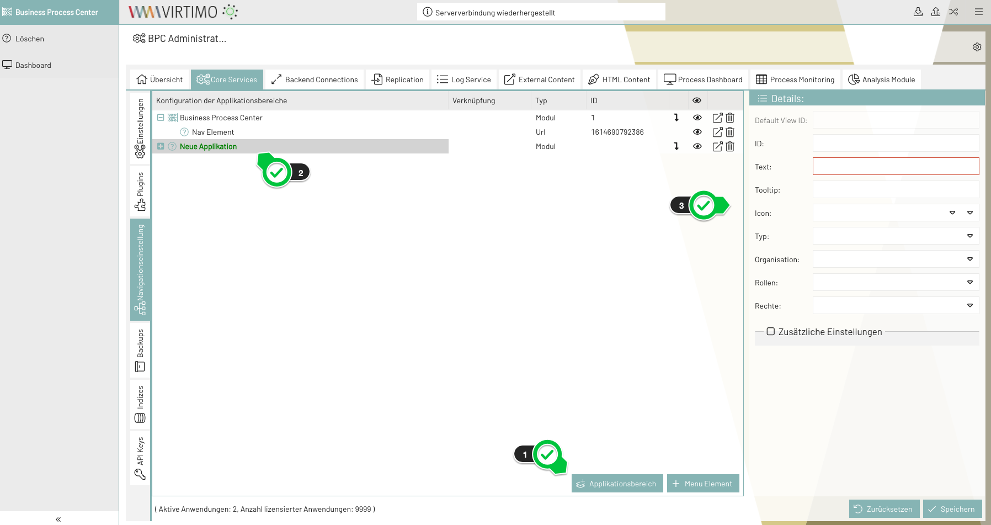This screenshot has height=525, width=991.
Task: Toggle visibility of Neue Applikation row
Action: 697,146
